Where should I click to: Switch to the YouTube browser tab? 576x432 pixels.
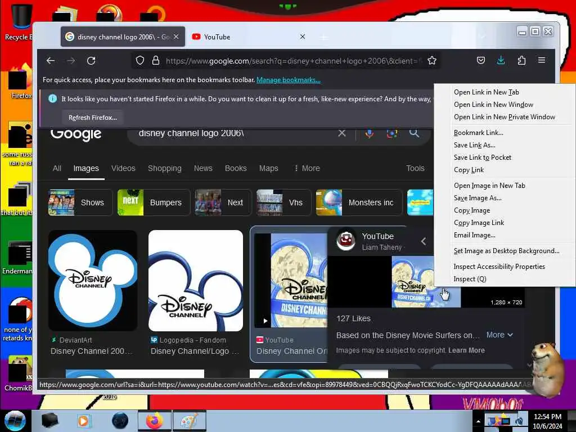point(249,37)
